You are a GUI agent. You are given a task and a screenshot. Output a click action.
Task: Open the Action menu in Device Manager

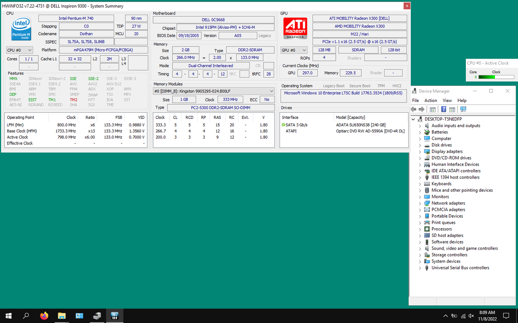431,101
